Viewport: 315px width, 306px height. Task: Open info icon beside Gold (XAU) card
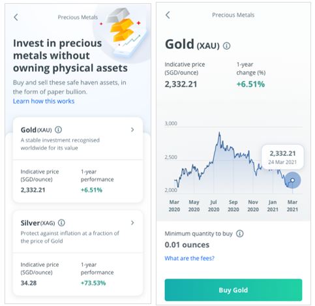click(x=58, y=130)
